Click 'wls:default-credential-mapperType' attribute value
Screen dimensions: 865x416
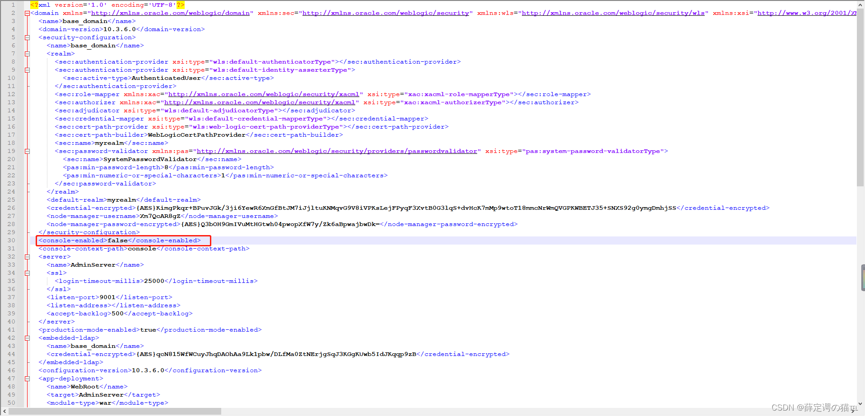[x=256, y=119]
